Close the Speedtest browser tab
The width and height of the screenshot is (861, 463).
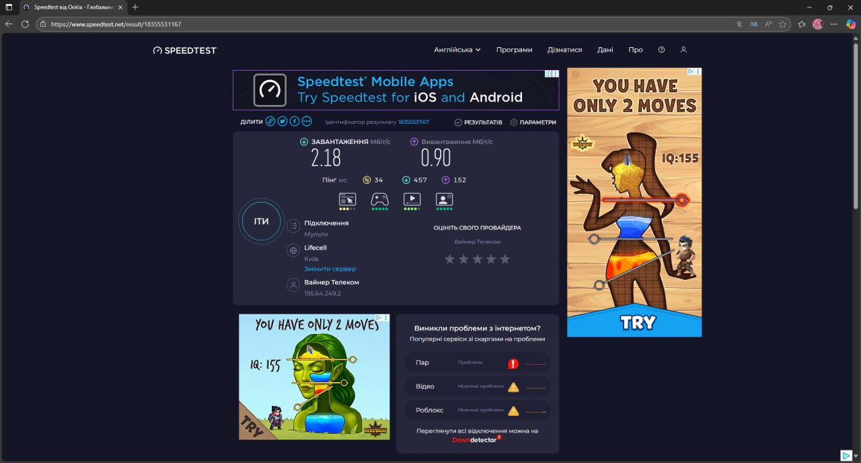(120, 7)
